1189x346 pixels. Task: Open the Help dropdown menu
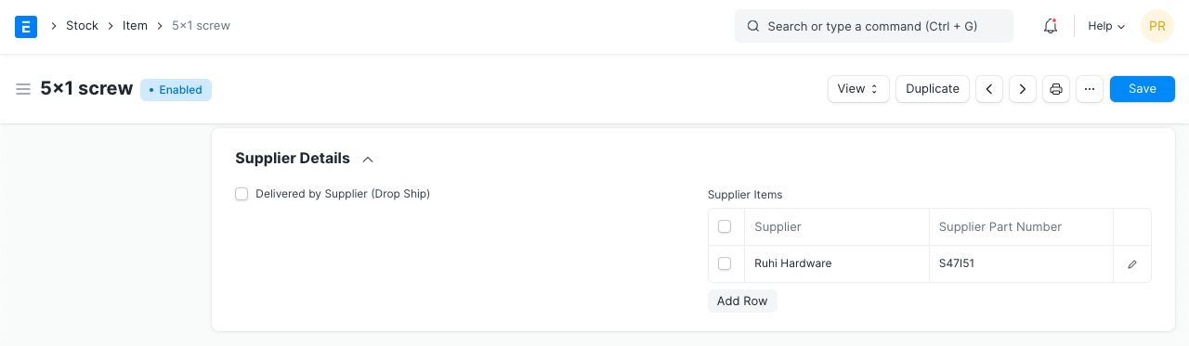pyautogui.click(x=1106, y=26)
